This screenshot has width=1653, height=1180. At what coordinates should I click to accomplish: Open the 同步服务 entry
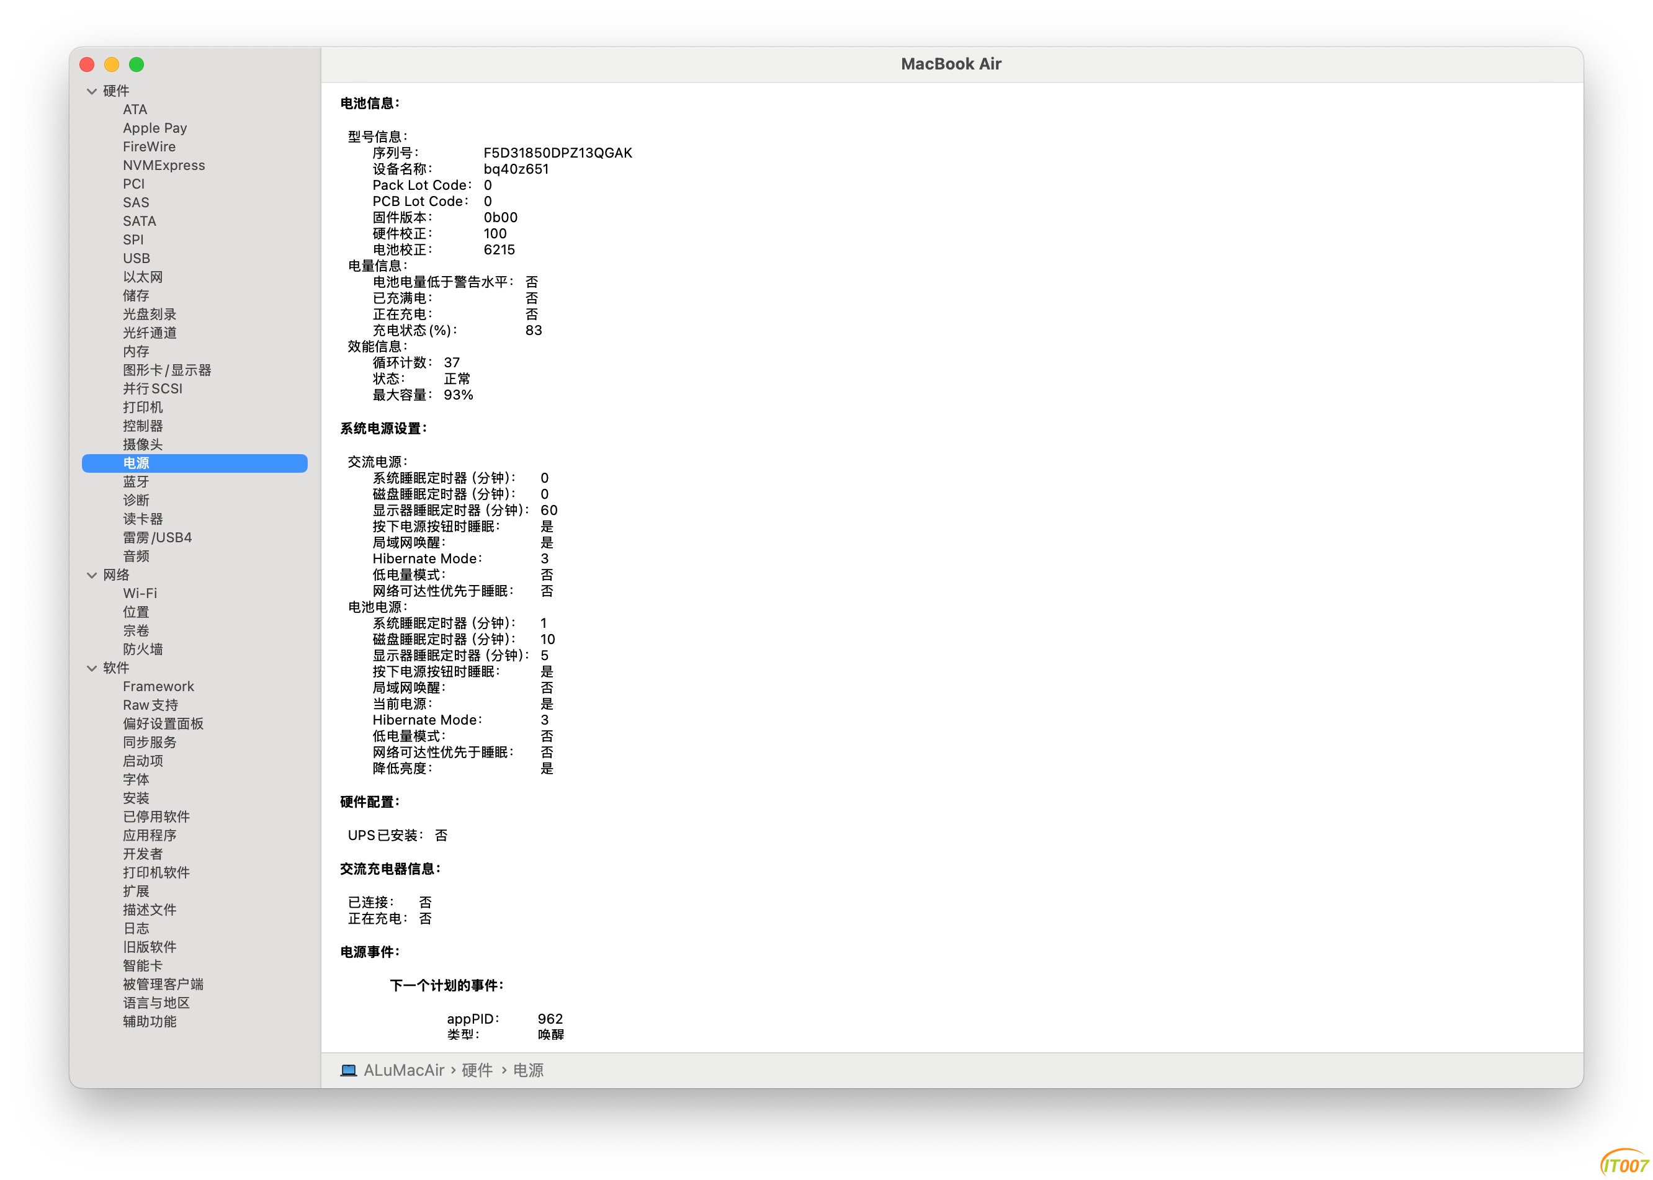149,742
